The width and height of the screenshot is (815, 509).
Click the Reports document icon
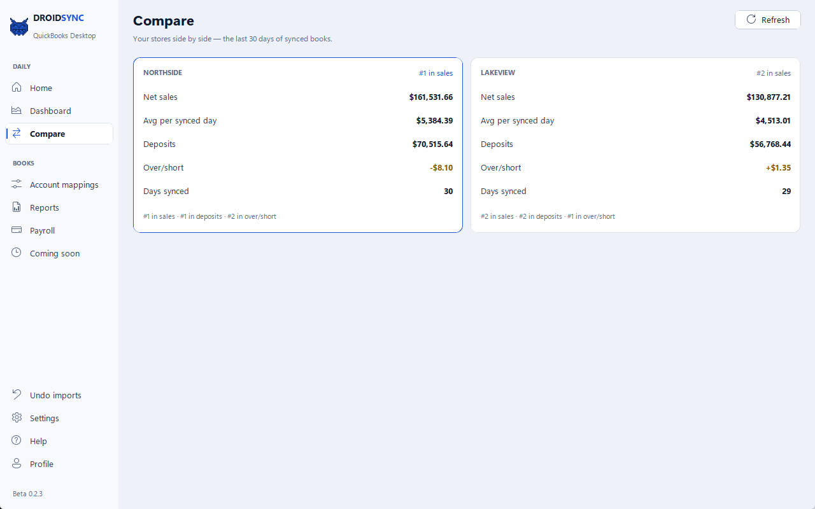(17, 207)
